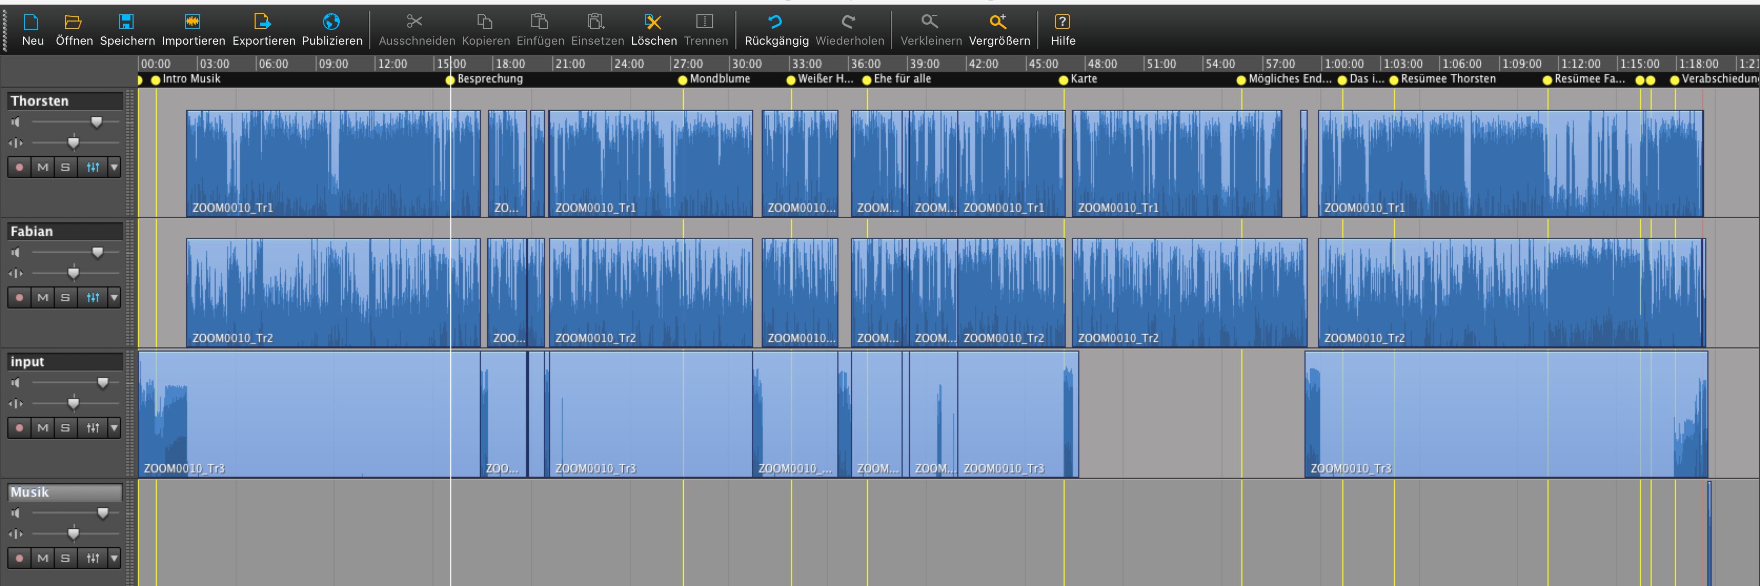Redo action with Wiederholen
The height and width of the screenshot is (586, 1760).
coord(849,30)
